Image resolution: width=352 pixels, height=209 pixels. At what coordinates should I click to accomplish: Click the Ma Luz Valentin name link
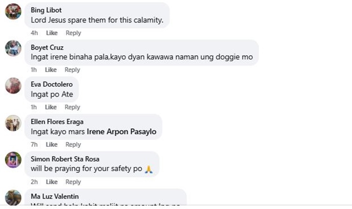tap(54, 196)
